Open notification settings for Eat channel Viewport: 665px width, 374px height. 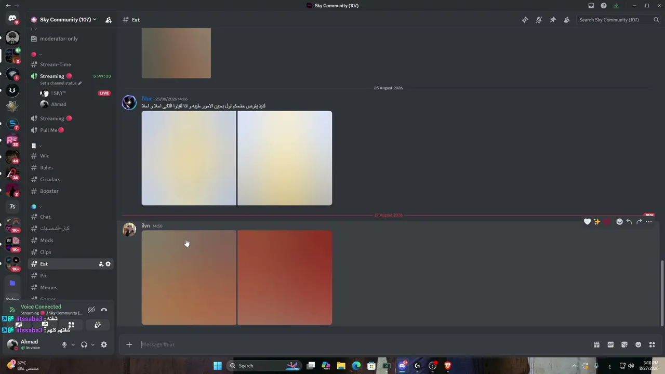coord(539,20)
